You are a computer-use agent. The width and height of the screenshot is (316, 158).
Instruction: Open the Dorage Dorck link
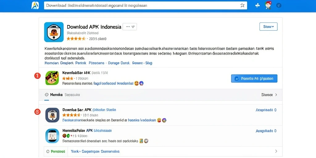coord(119,63)
